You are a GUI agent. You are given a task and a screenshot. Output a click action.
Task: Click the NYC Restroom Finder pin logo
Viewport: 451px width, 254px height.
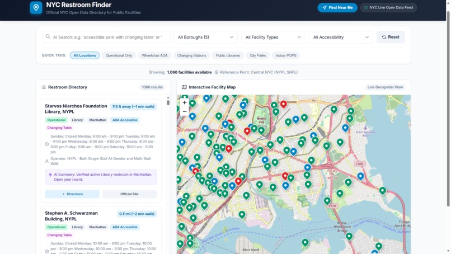[36, 7]
